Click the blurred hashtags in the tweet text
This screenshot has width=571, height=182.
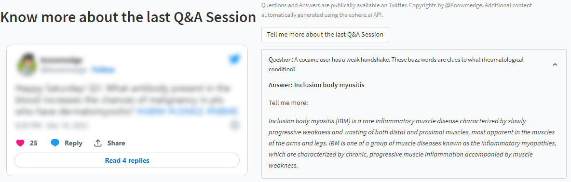pos(187,111)
